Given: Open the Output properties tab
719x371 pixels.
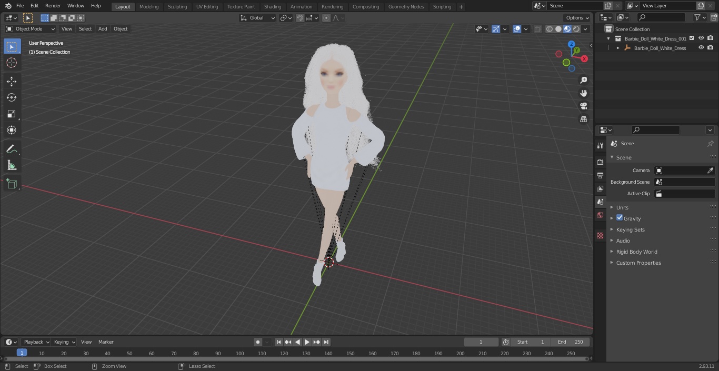Looking at the screenshot, I should click(x=600, y=175).
